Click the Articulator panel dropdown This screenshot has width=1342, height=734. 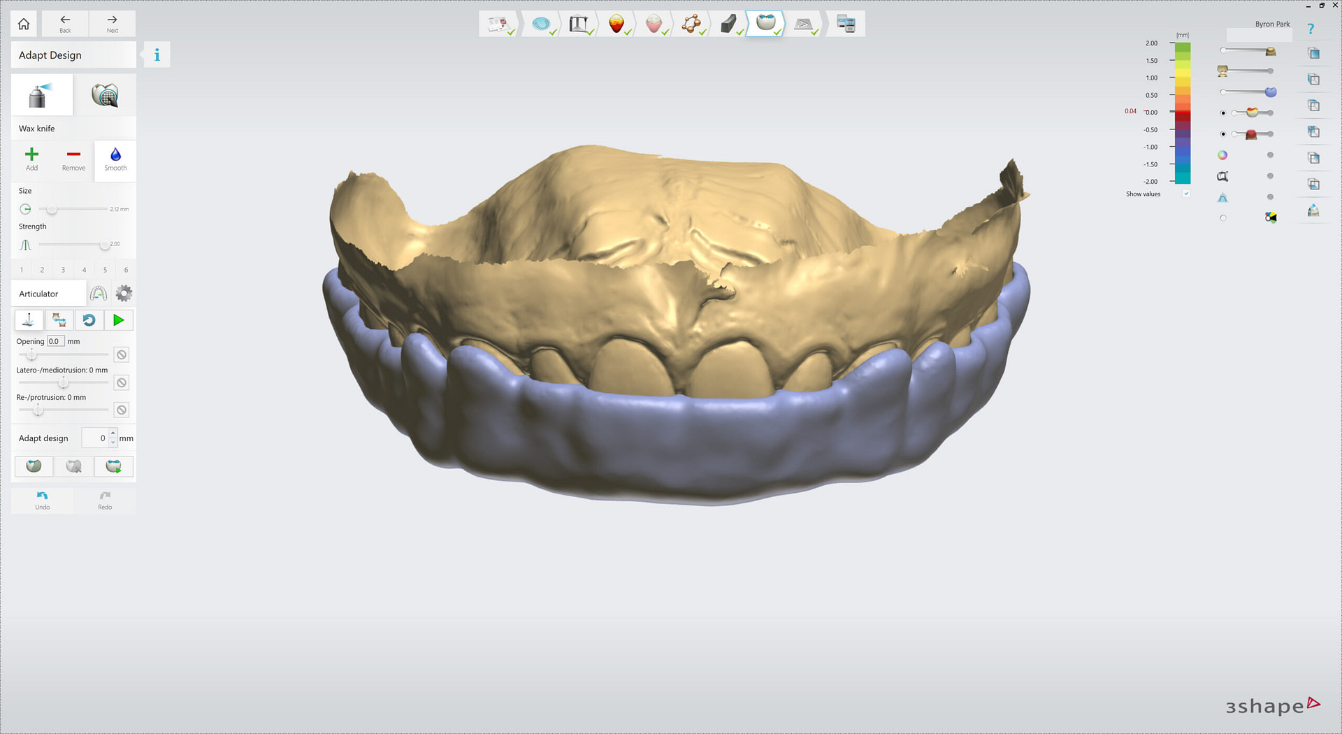pyautogui.click(x=48, y=293)
